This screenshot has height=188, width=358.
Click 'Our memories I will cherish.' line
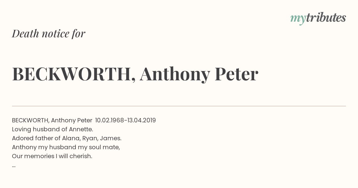(x=52, y=156)
